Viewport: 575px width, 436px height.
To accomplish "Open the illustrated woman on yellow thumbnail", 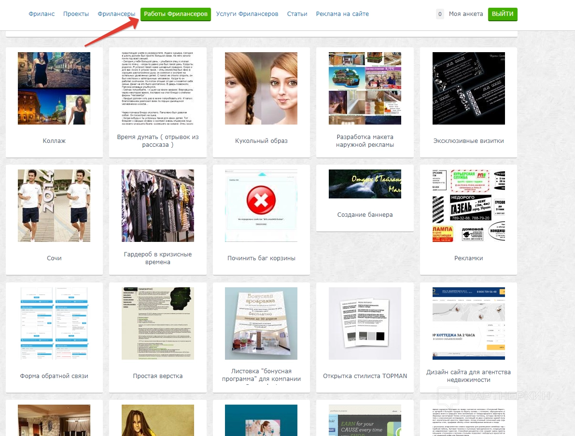I will 158,420.
